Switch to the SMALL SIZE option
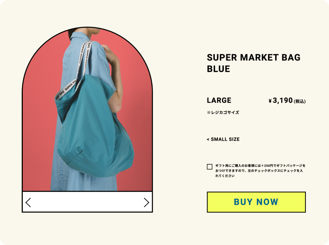The height and width of the screenshot is (245, 329). (x=223, y=139)
